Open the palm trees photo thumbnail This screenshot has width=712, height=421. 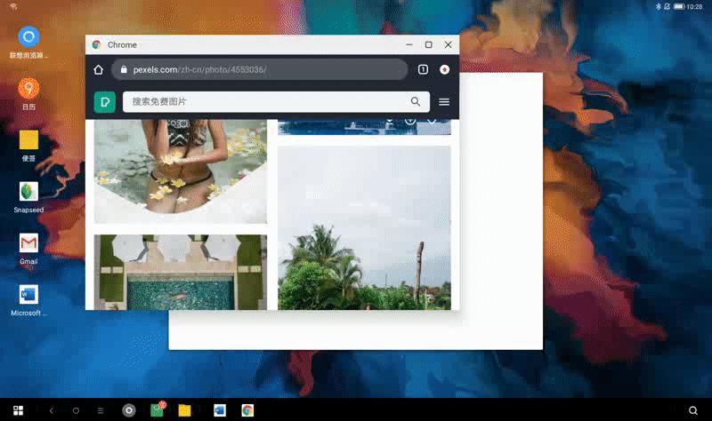(364, 227)
